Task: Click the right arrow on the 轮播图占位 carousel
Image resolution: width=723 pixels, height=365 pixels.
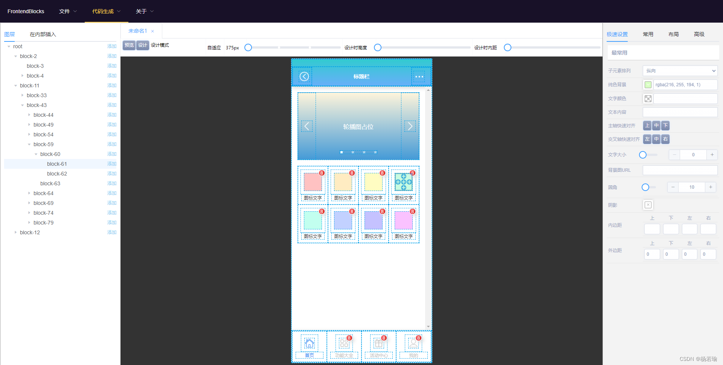Action: click(x=410, y=126)
